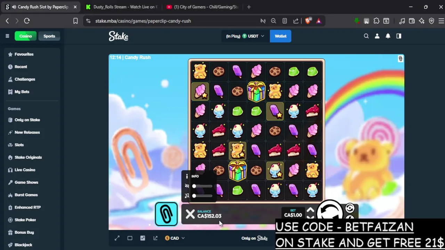The height and width of the screenshot is (250, 445).
Task: Open Brave Rewards triangle icon
Action: [318, 21]
